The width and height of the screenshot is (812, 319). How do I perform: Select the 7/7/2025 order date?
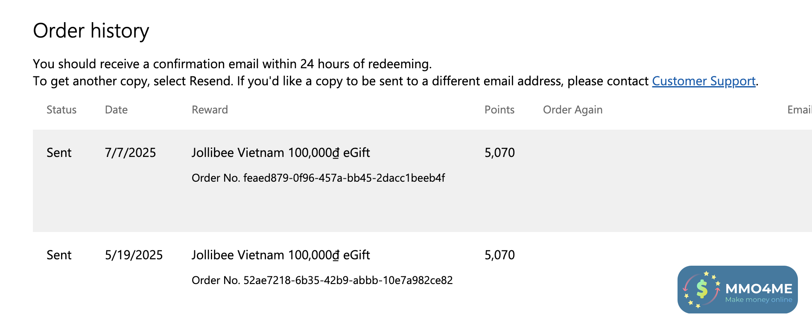coord(130,153)
